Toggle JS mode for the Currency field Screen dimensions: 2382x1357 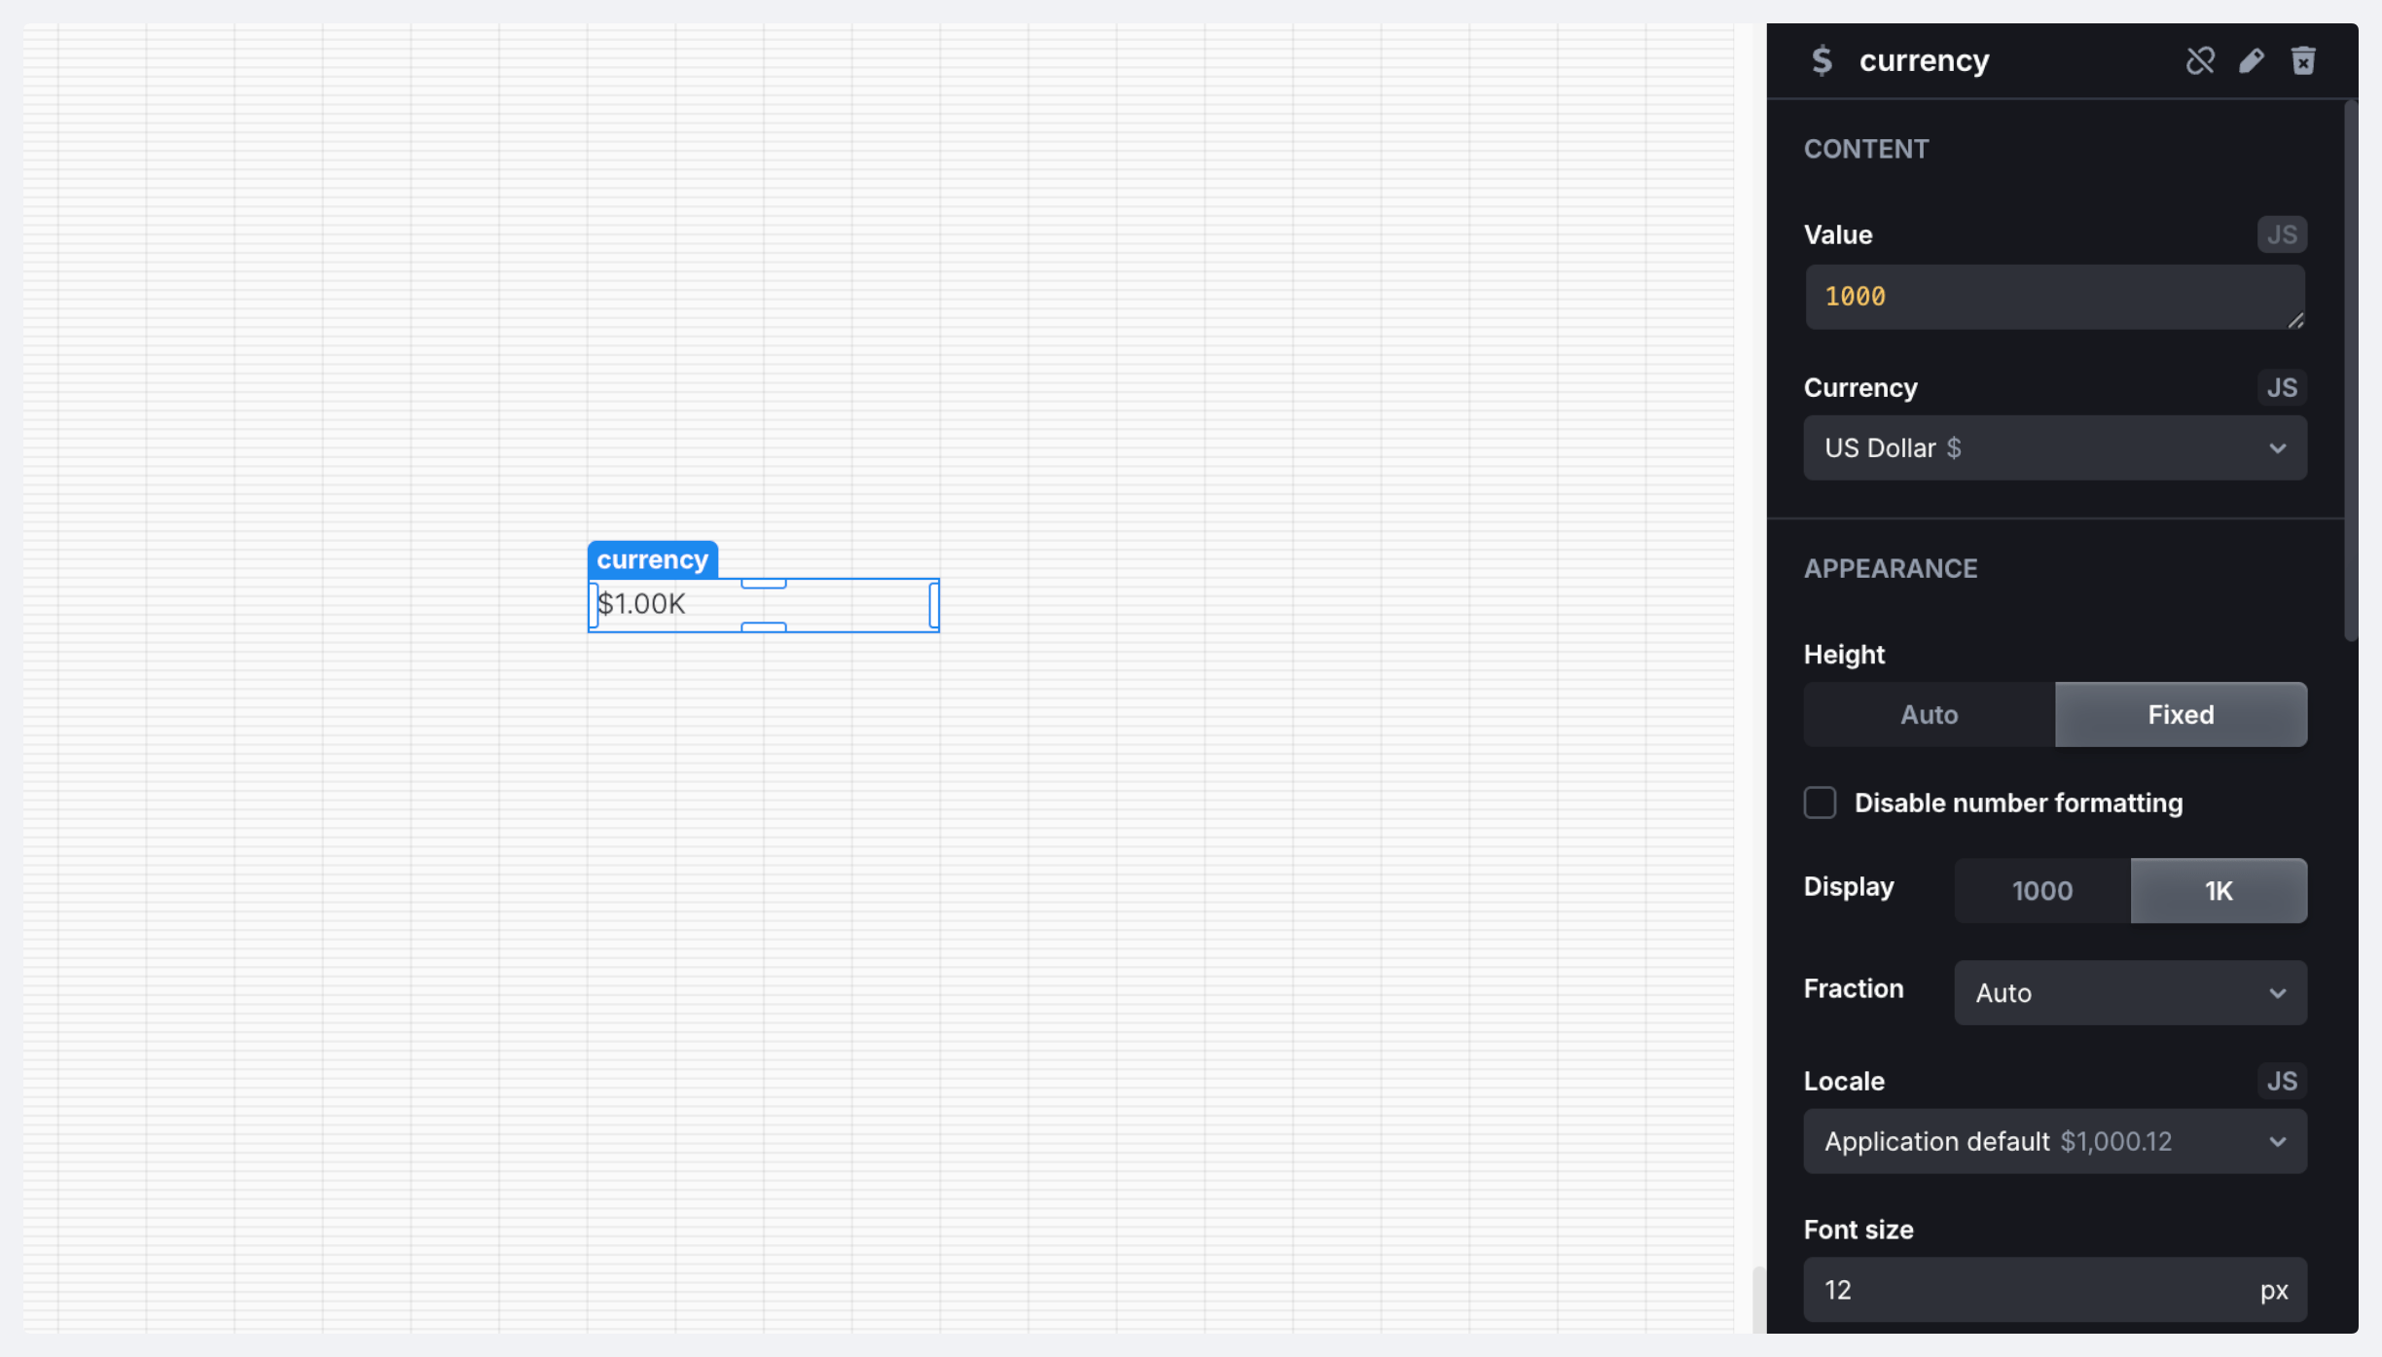coord(2281,388)
